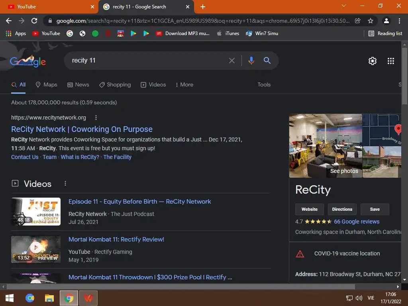Open Google settings gear
This screenshot has width=408, height=306.
tap(373, 61)
